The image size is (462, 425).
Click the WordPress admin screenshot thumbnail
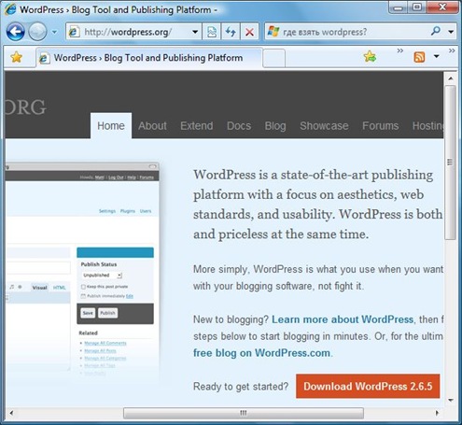coord(82,269)
